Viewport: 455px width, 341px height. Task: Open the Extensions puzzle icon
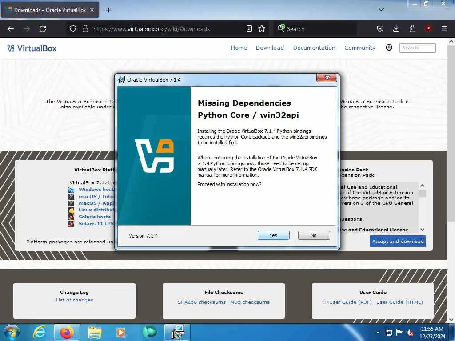412,29
